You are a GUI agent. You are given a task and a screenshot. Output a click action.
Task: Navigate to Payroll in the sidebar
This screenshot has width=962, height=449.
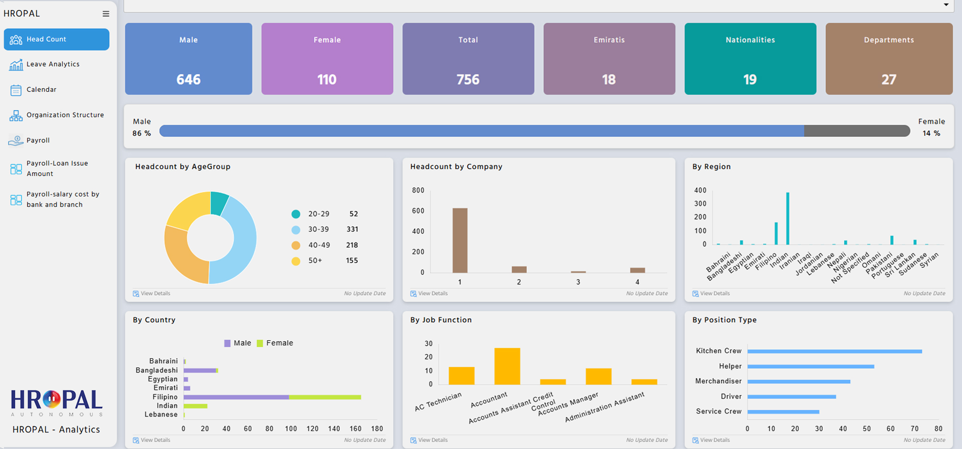pyautogui.click(x=38, y=140)
